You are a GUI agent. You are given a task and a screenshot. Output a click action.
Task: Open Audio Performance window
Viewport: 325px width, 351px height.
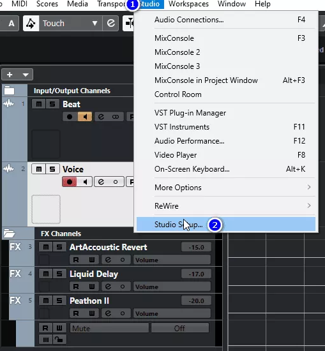pos(226,141)
